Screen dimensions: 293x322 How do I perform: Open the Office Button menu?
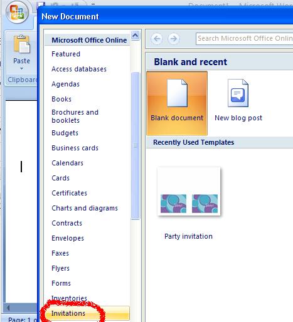[x=17, y=12]
